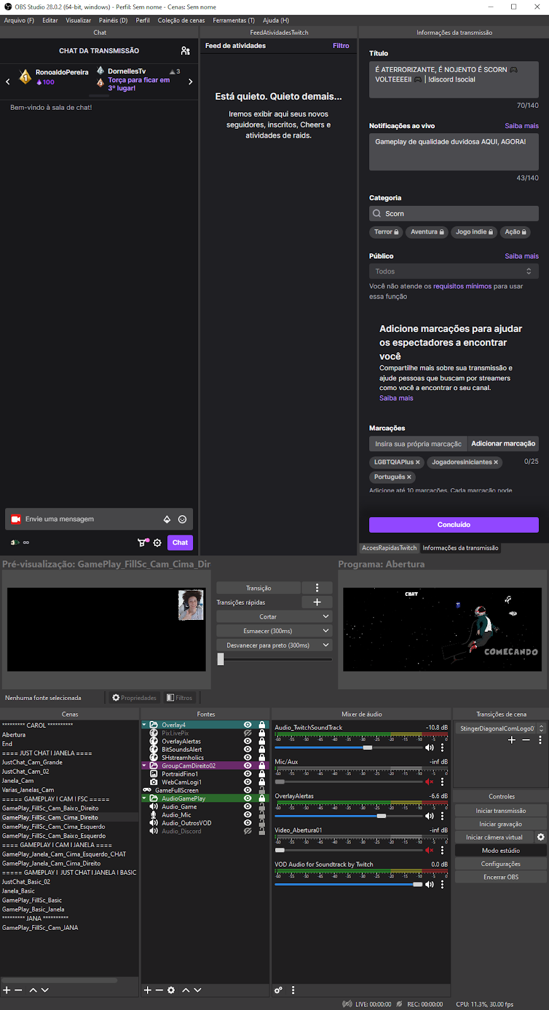Move the source down in Fontes
Image resolution: width=549 pixels, height=1010 pixels.
(x=198, y=990)
